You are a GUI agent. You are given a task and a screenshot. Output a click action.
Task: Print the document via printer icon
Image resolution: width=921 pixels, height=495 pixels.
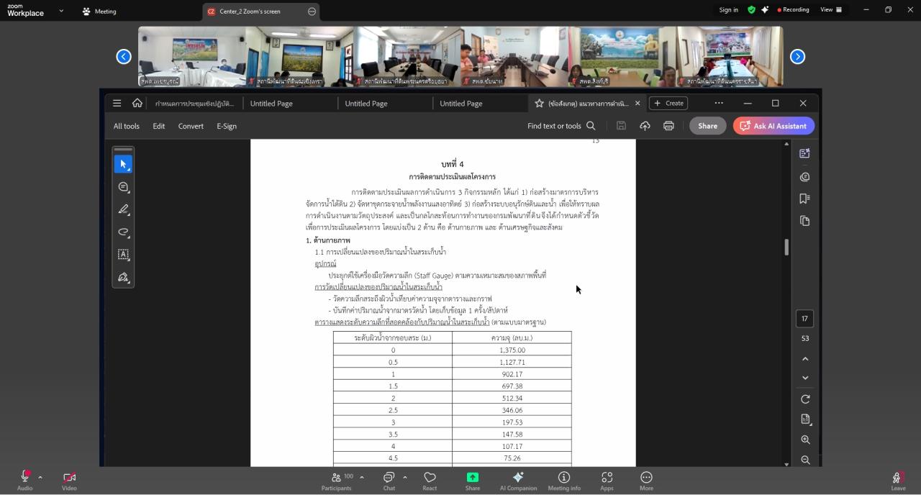click(668, 125)
